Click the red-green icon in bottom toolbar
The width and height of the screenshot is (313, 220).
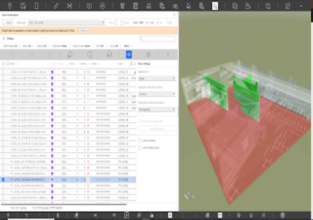76,215
